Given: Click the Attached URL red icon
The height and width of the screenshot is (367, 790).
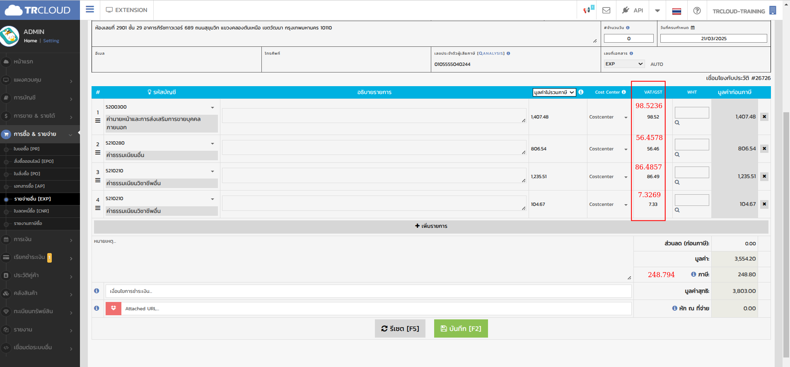Looking at the screenshot, I should click(114, 309).
